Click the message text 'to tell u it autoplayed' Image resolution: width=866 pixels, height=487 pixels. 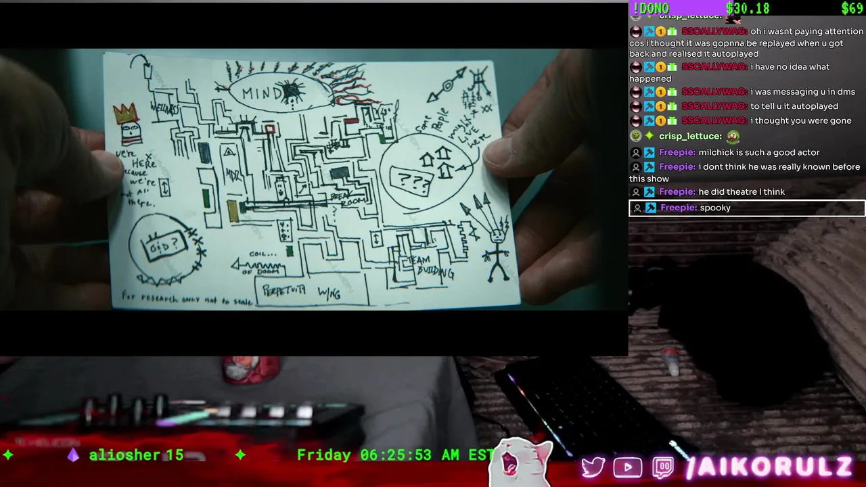click(x=794, y=106)
